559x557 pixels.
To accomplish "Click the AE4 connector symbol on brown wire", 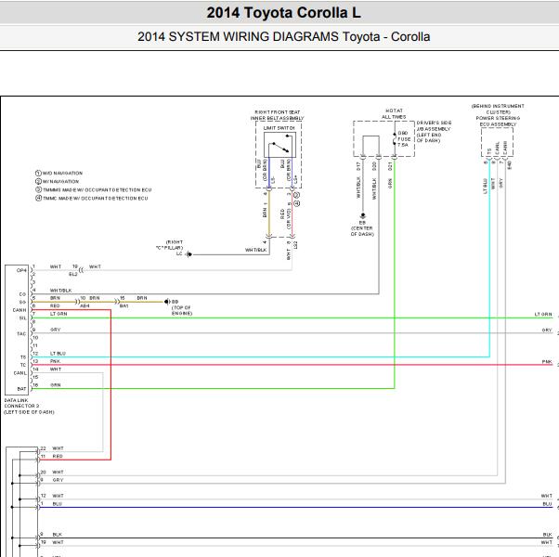I will click(78, 302).
